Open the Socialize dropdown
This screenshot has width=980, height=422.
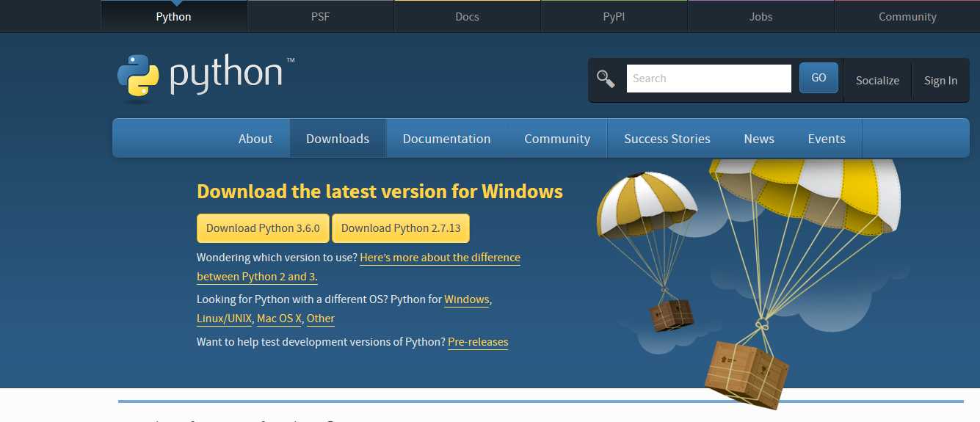click(877, 81)
